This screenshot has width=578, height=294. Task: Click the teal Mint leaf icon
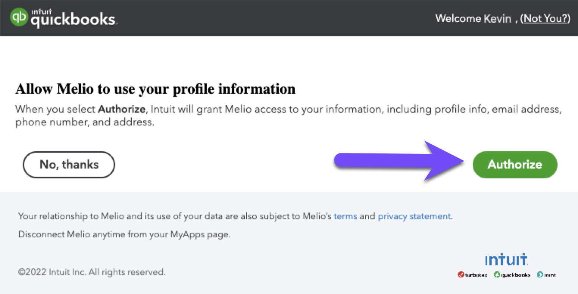(x=540, y=275)
